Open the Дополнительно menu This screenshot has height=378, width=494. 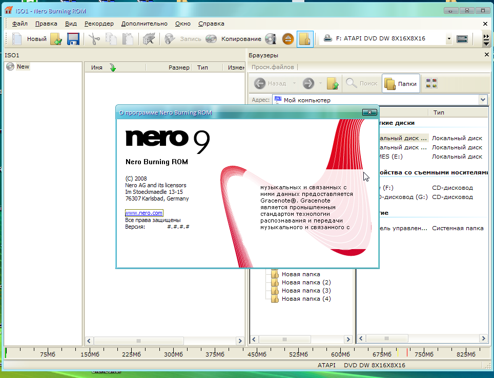click(145, 24)
